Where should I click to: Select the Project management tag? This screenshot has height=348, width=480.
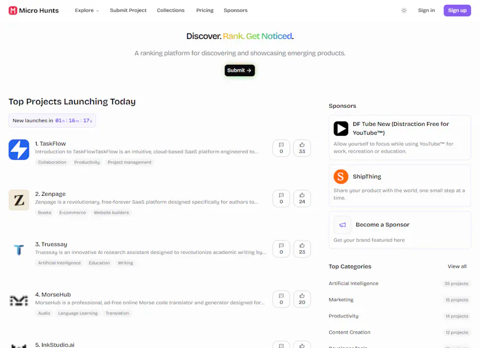click(x=130, y=162)
